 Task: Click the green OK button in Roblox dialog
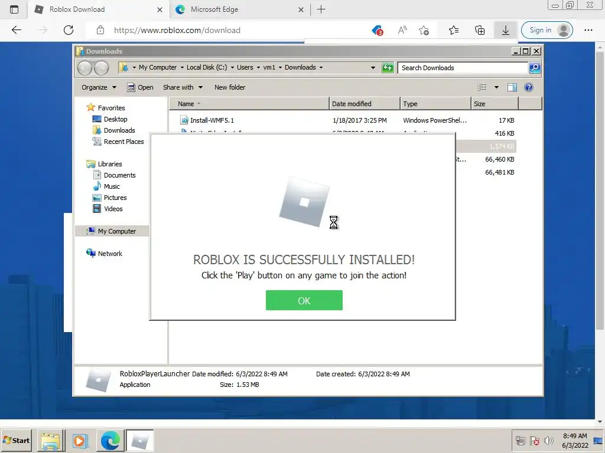304,300
